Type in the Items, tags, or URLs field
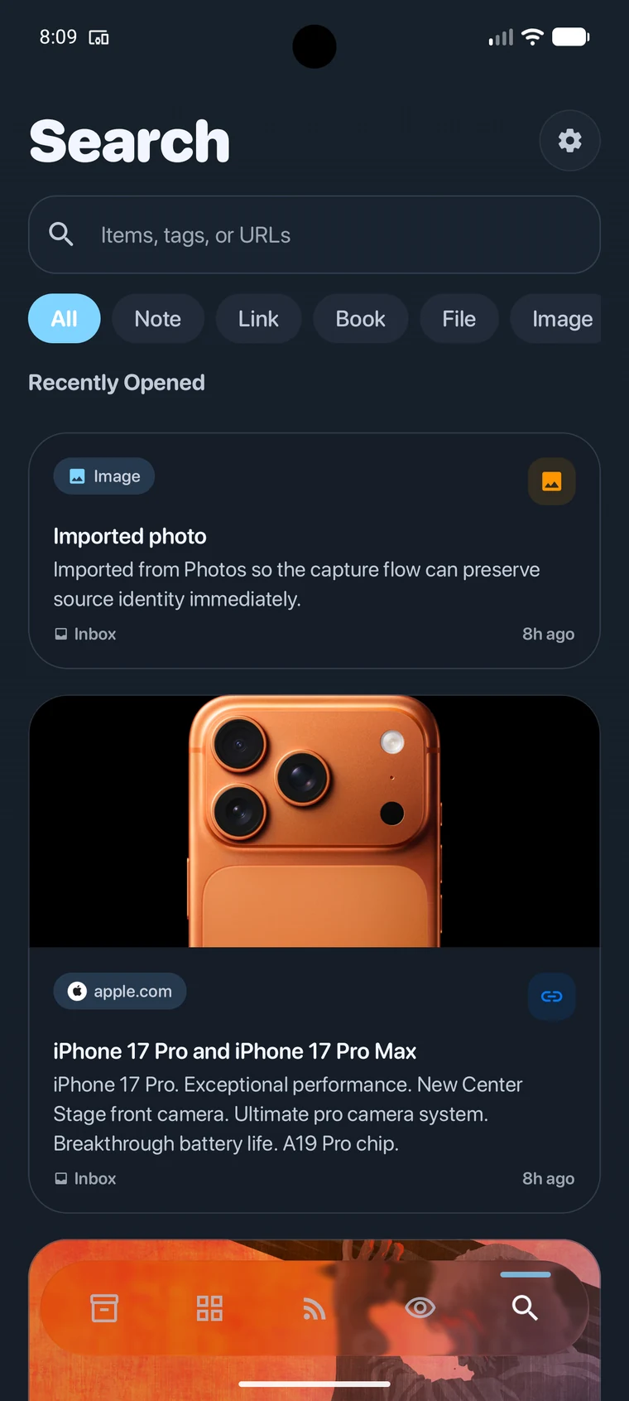Image resolution: width=629 pixels, height=1401 pixels. click(331, 235)
